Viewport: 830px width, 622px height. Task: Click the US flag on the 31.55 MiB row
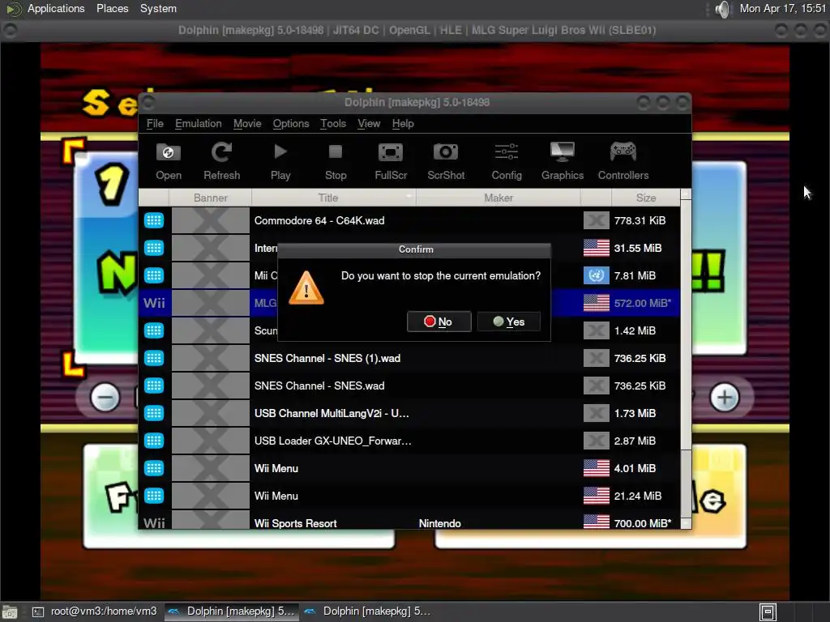(596, 248)
